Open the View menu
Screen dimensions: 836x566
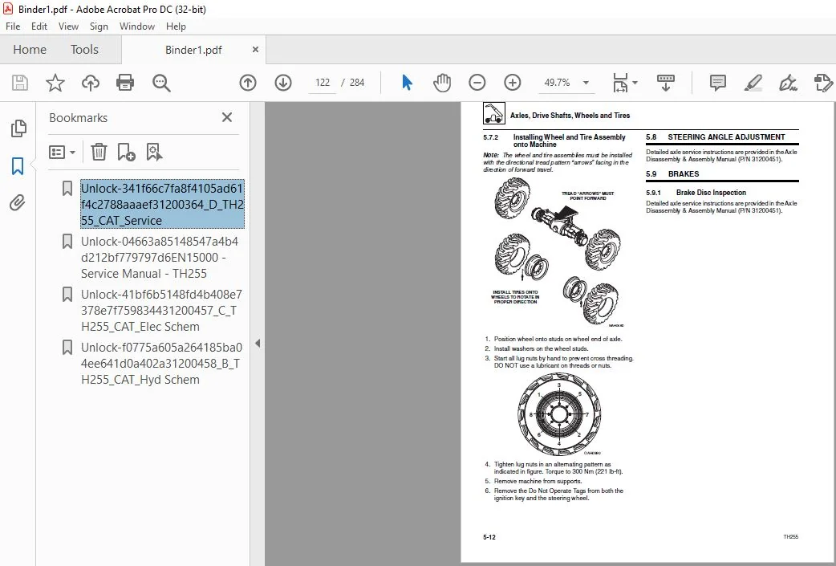click(68, 26)
